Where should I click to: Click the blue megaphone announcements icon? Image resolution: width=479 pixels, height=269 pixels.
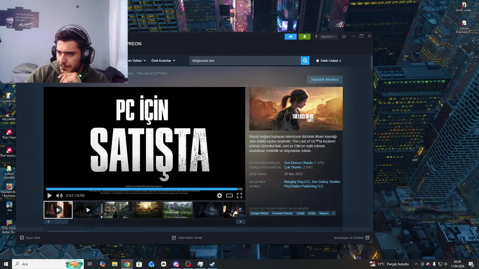[x=290, y=37]
